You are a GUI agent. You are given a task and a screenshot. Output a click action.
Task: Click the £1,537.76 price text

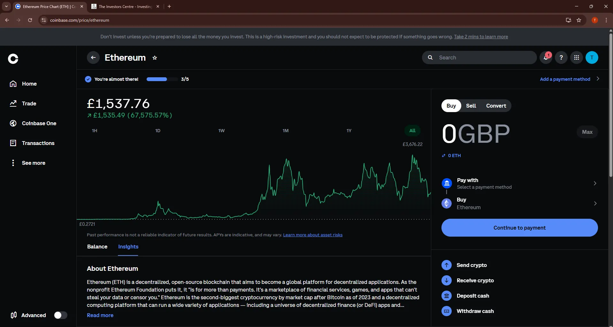(118, 103)
